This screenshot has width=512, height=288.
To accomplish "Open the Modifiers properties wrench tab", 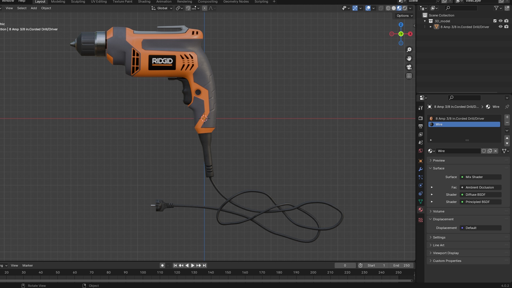I will [x=421, y=169].
